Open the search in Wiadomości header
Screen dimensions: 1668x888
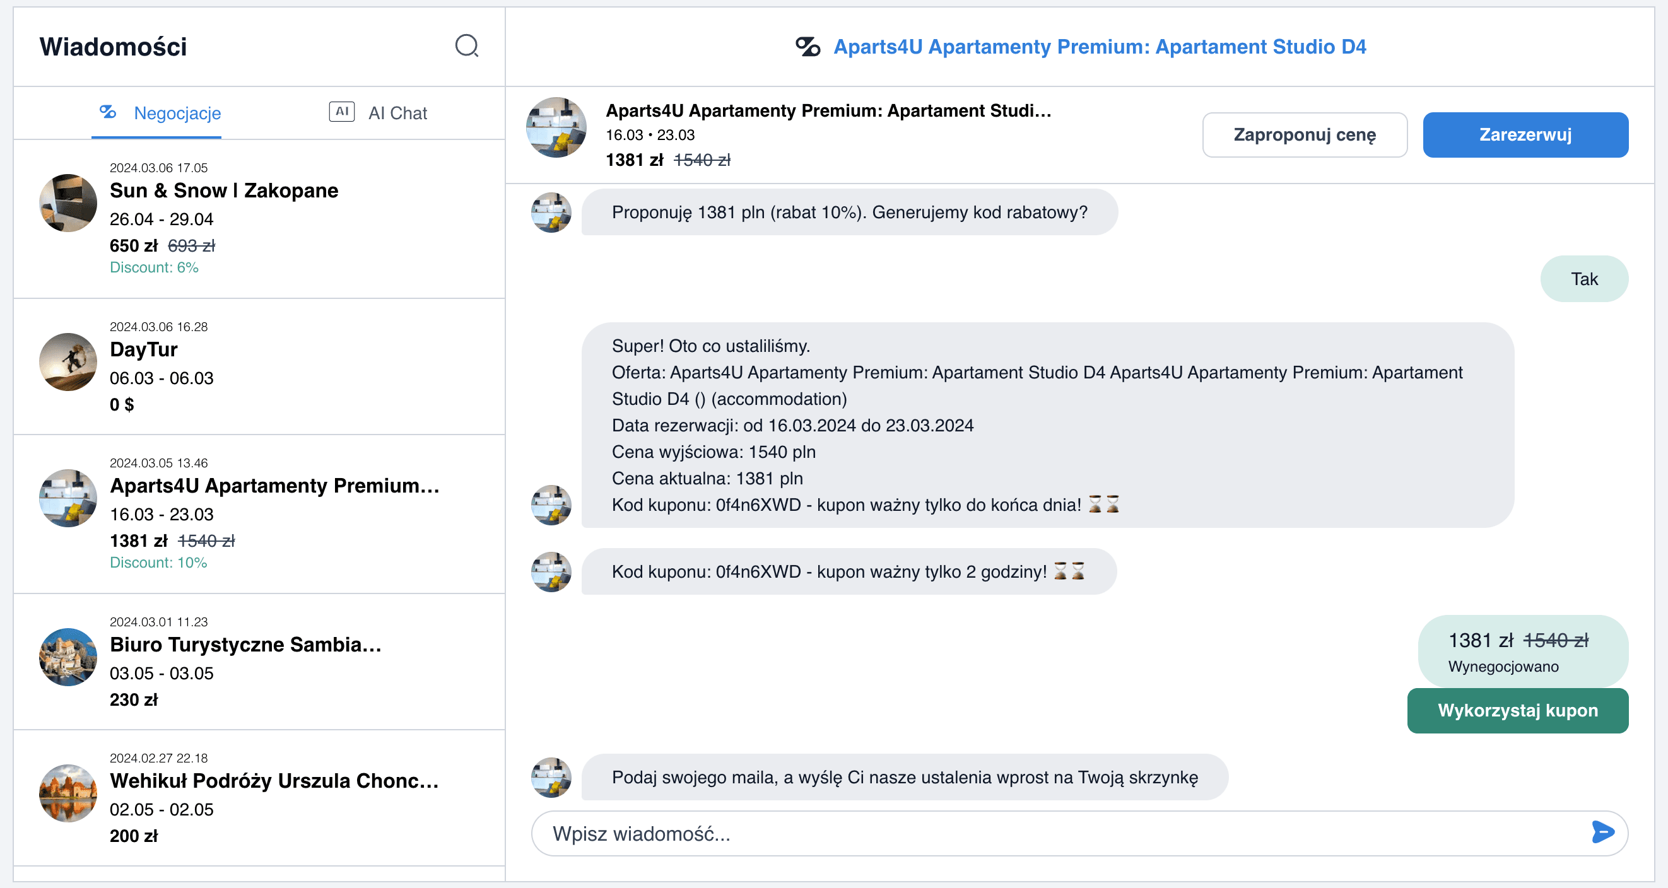pos(466,46)
